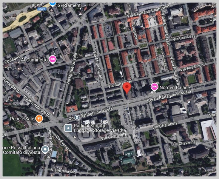Viewport: 219px width, 179px height.
Task: Click the bus stop icon on Corso Battaglione Aosta
Action: (77, 118)
